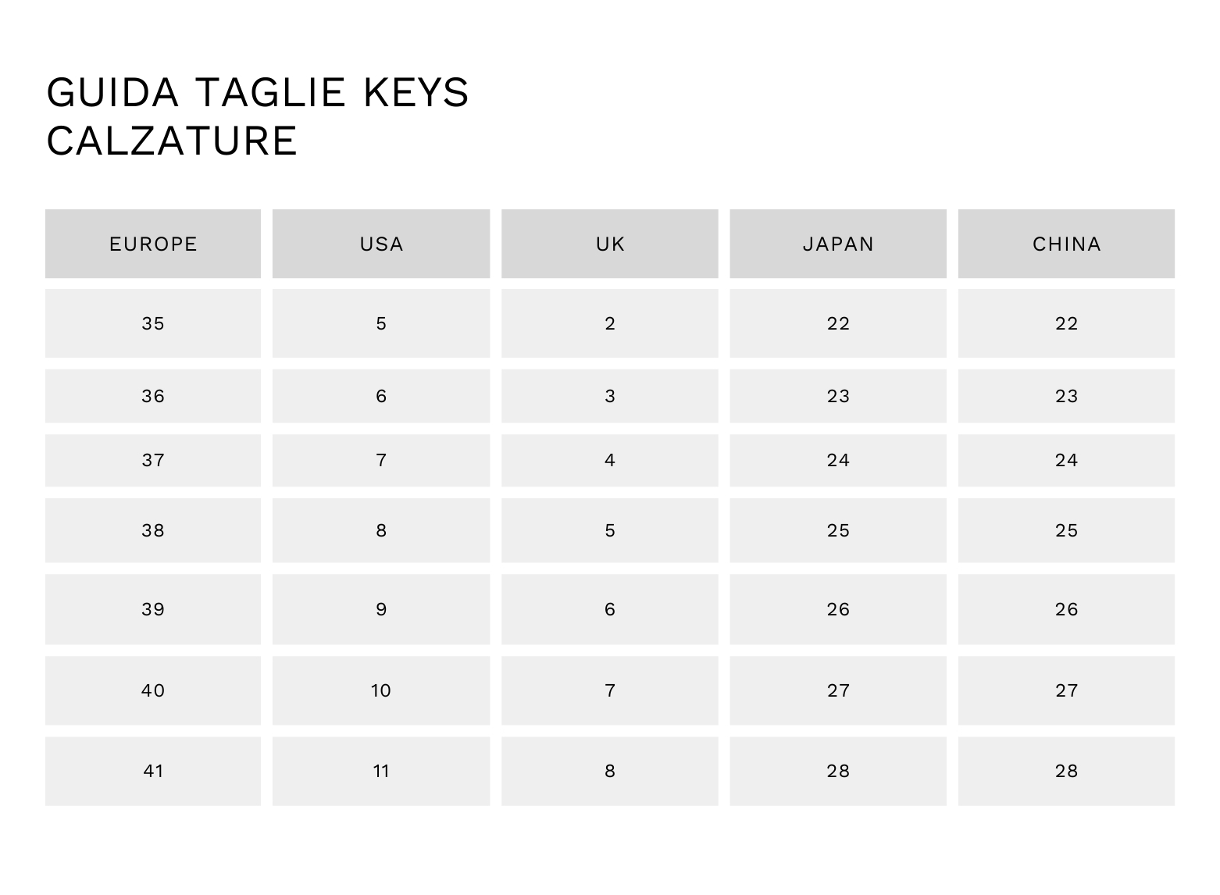The width and height of the screenshot is (1220, 895).
Task: Select Europe size 39 cell
Action: click(x=153, y=609)
